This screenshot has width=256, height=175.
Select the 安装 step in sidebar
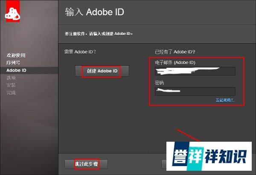coord(11,85)
